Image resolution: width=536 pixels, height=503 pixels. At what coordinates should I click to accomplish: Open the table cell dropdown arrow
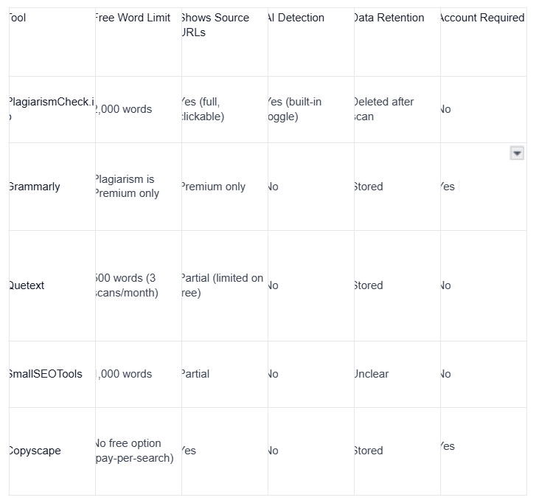517,153
